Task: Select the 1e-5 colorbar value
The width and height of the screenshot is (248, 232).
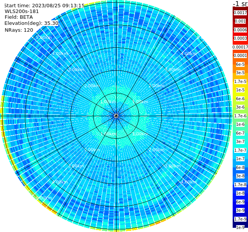Action: tap(240, 90)
